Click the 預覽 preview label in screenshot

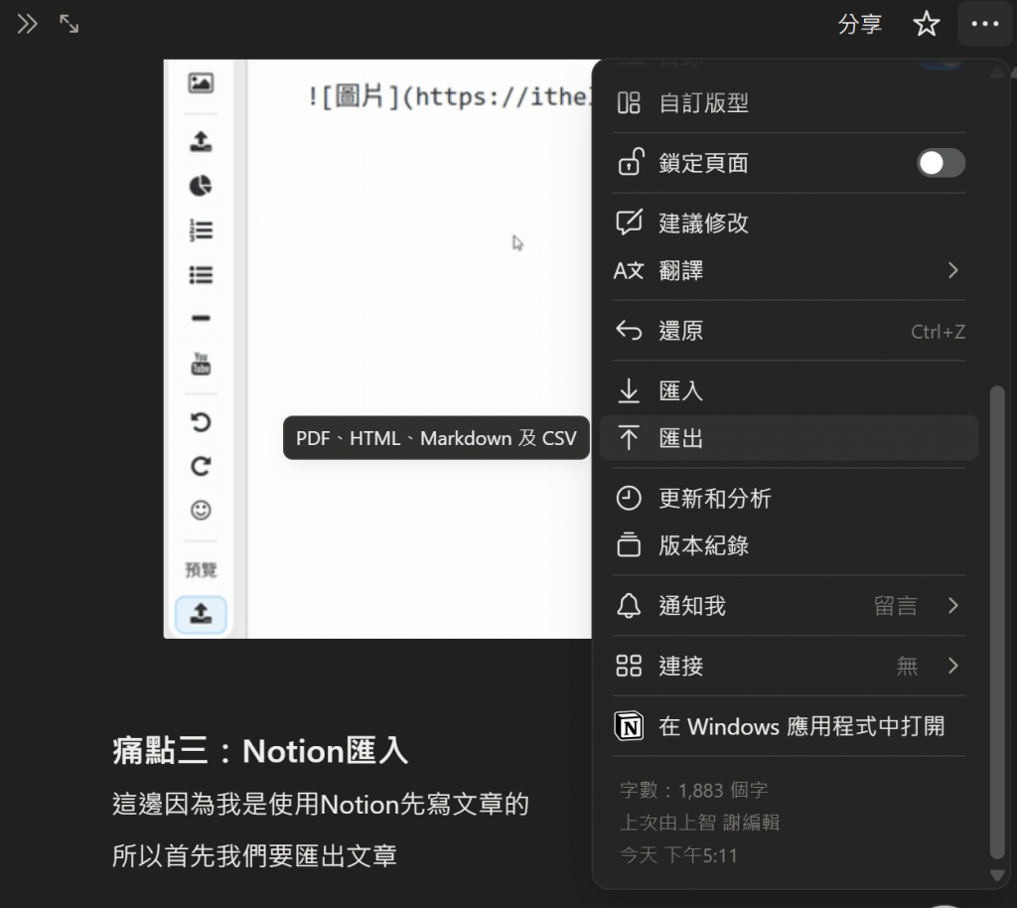point(201,570)
